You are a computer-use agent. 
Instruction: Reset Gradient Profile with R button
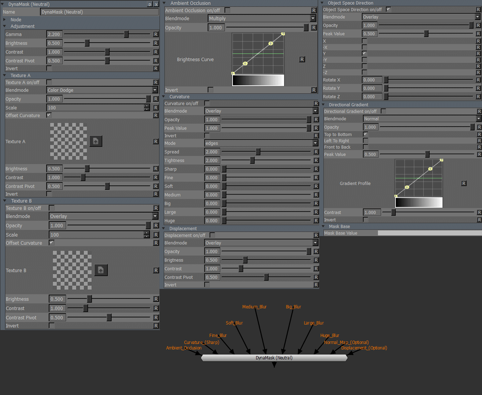(x=464, y=184)
